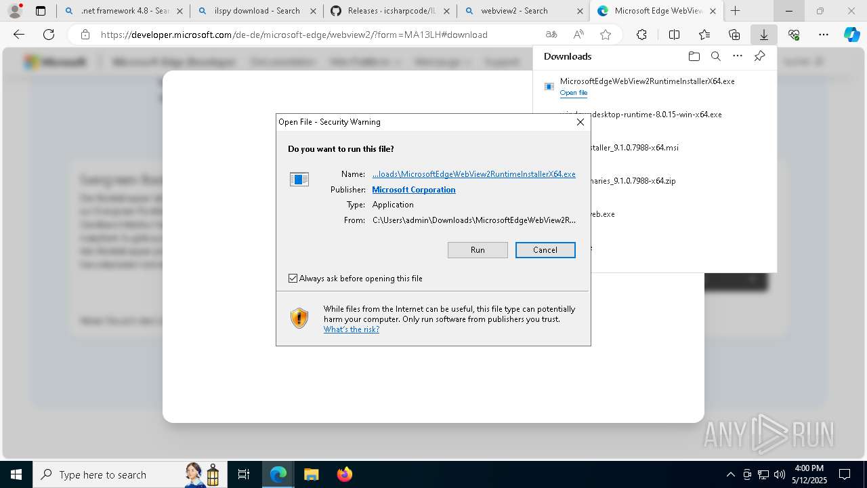
Task: Close the Microsoft Edge WebView tab
Action: 712,11
